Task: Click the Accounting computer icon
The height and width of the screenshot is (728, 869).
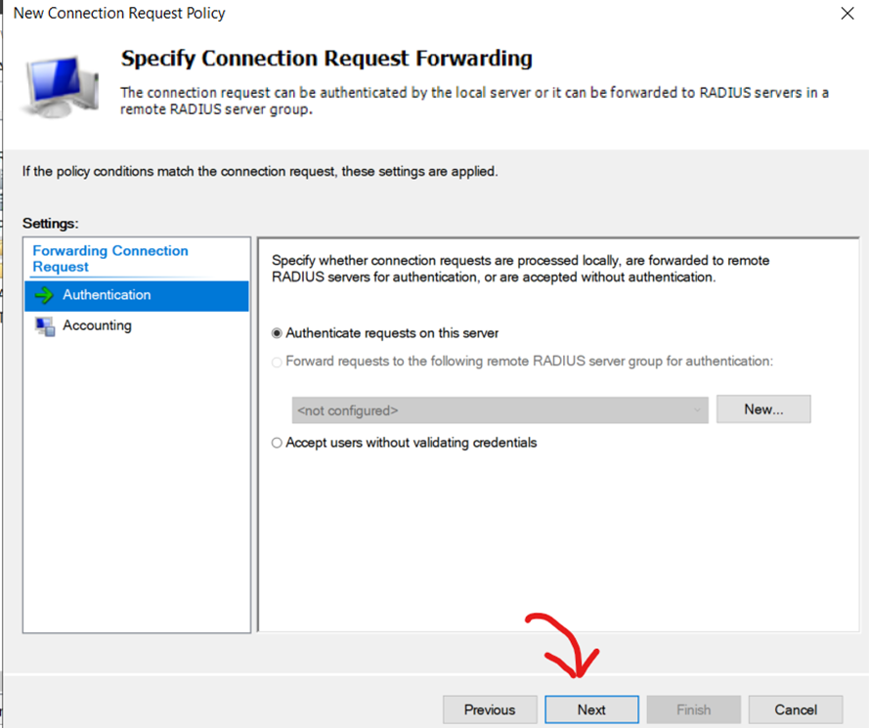Action: click(x=45, y=325)
